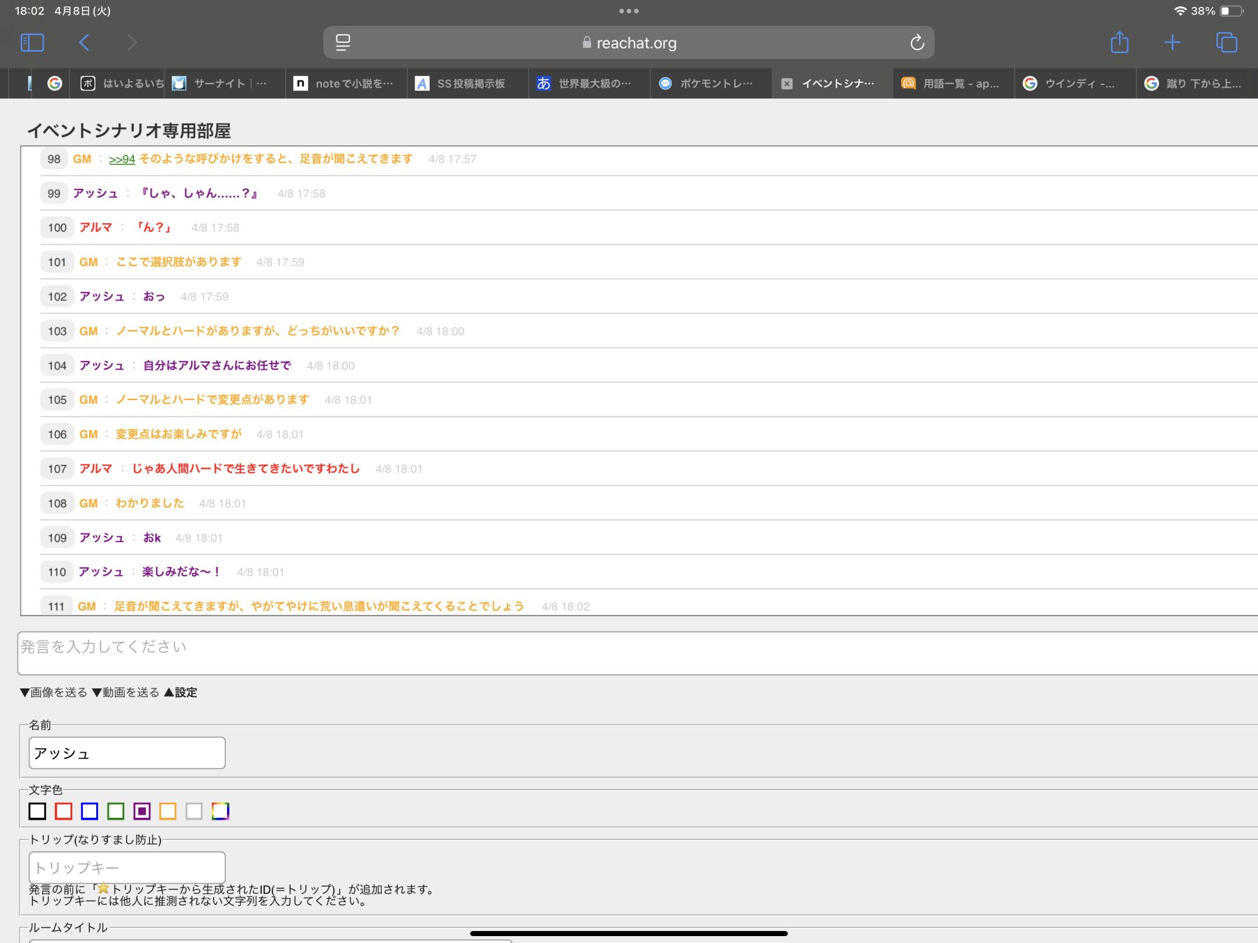The height and width of the screenshot is (943, 1258).
Task: Select the green text color option
Action: point(116,811)
